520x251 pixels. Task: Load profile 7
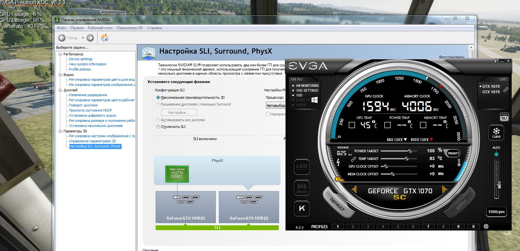tap(428, 226)
